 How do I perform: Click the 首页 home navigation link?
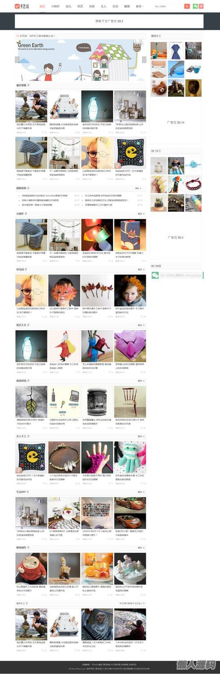pyautogui.click(x=42, y=6)
